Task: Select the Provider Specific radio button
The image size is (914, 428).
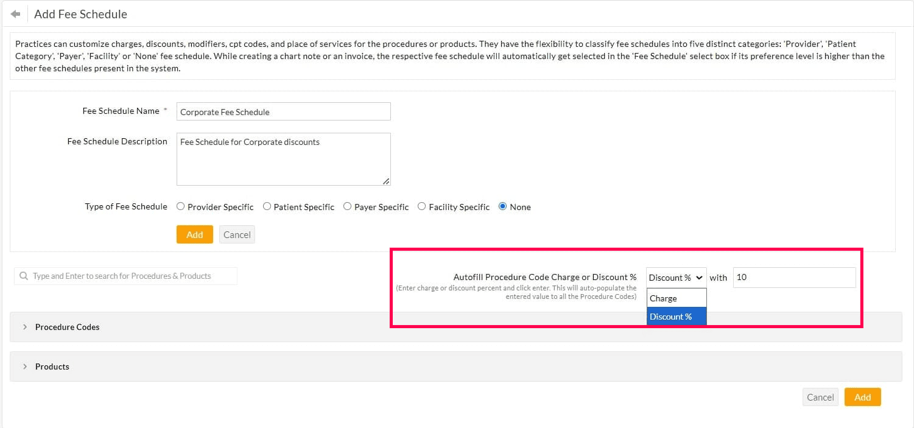Action: 180,206
